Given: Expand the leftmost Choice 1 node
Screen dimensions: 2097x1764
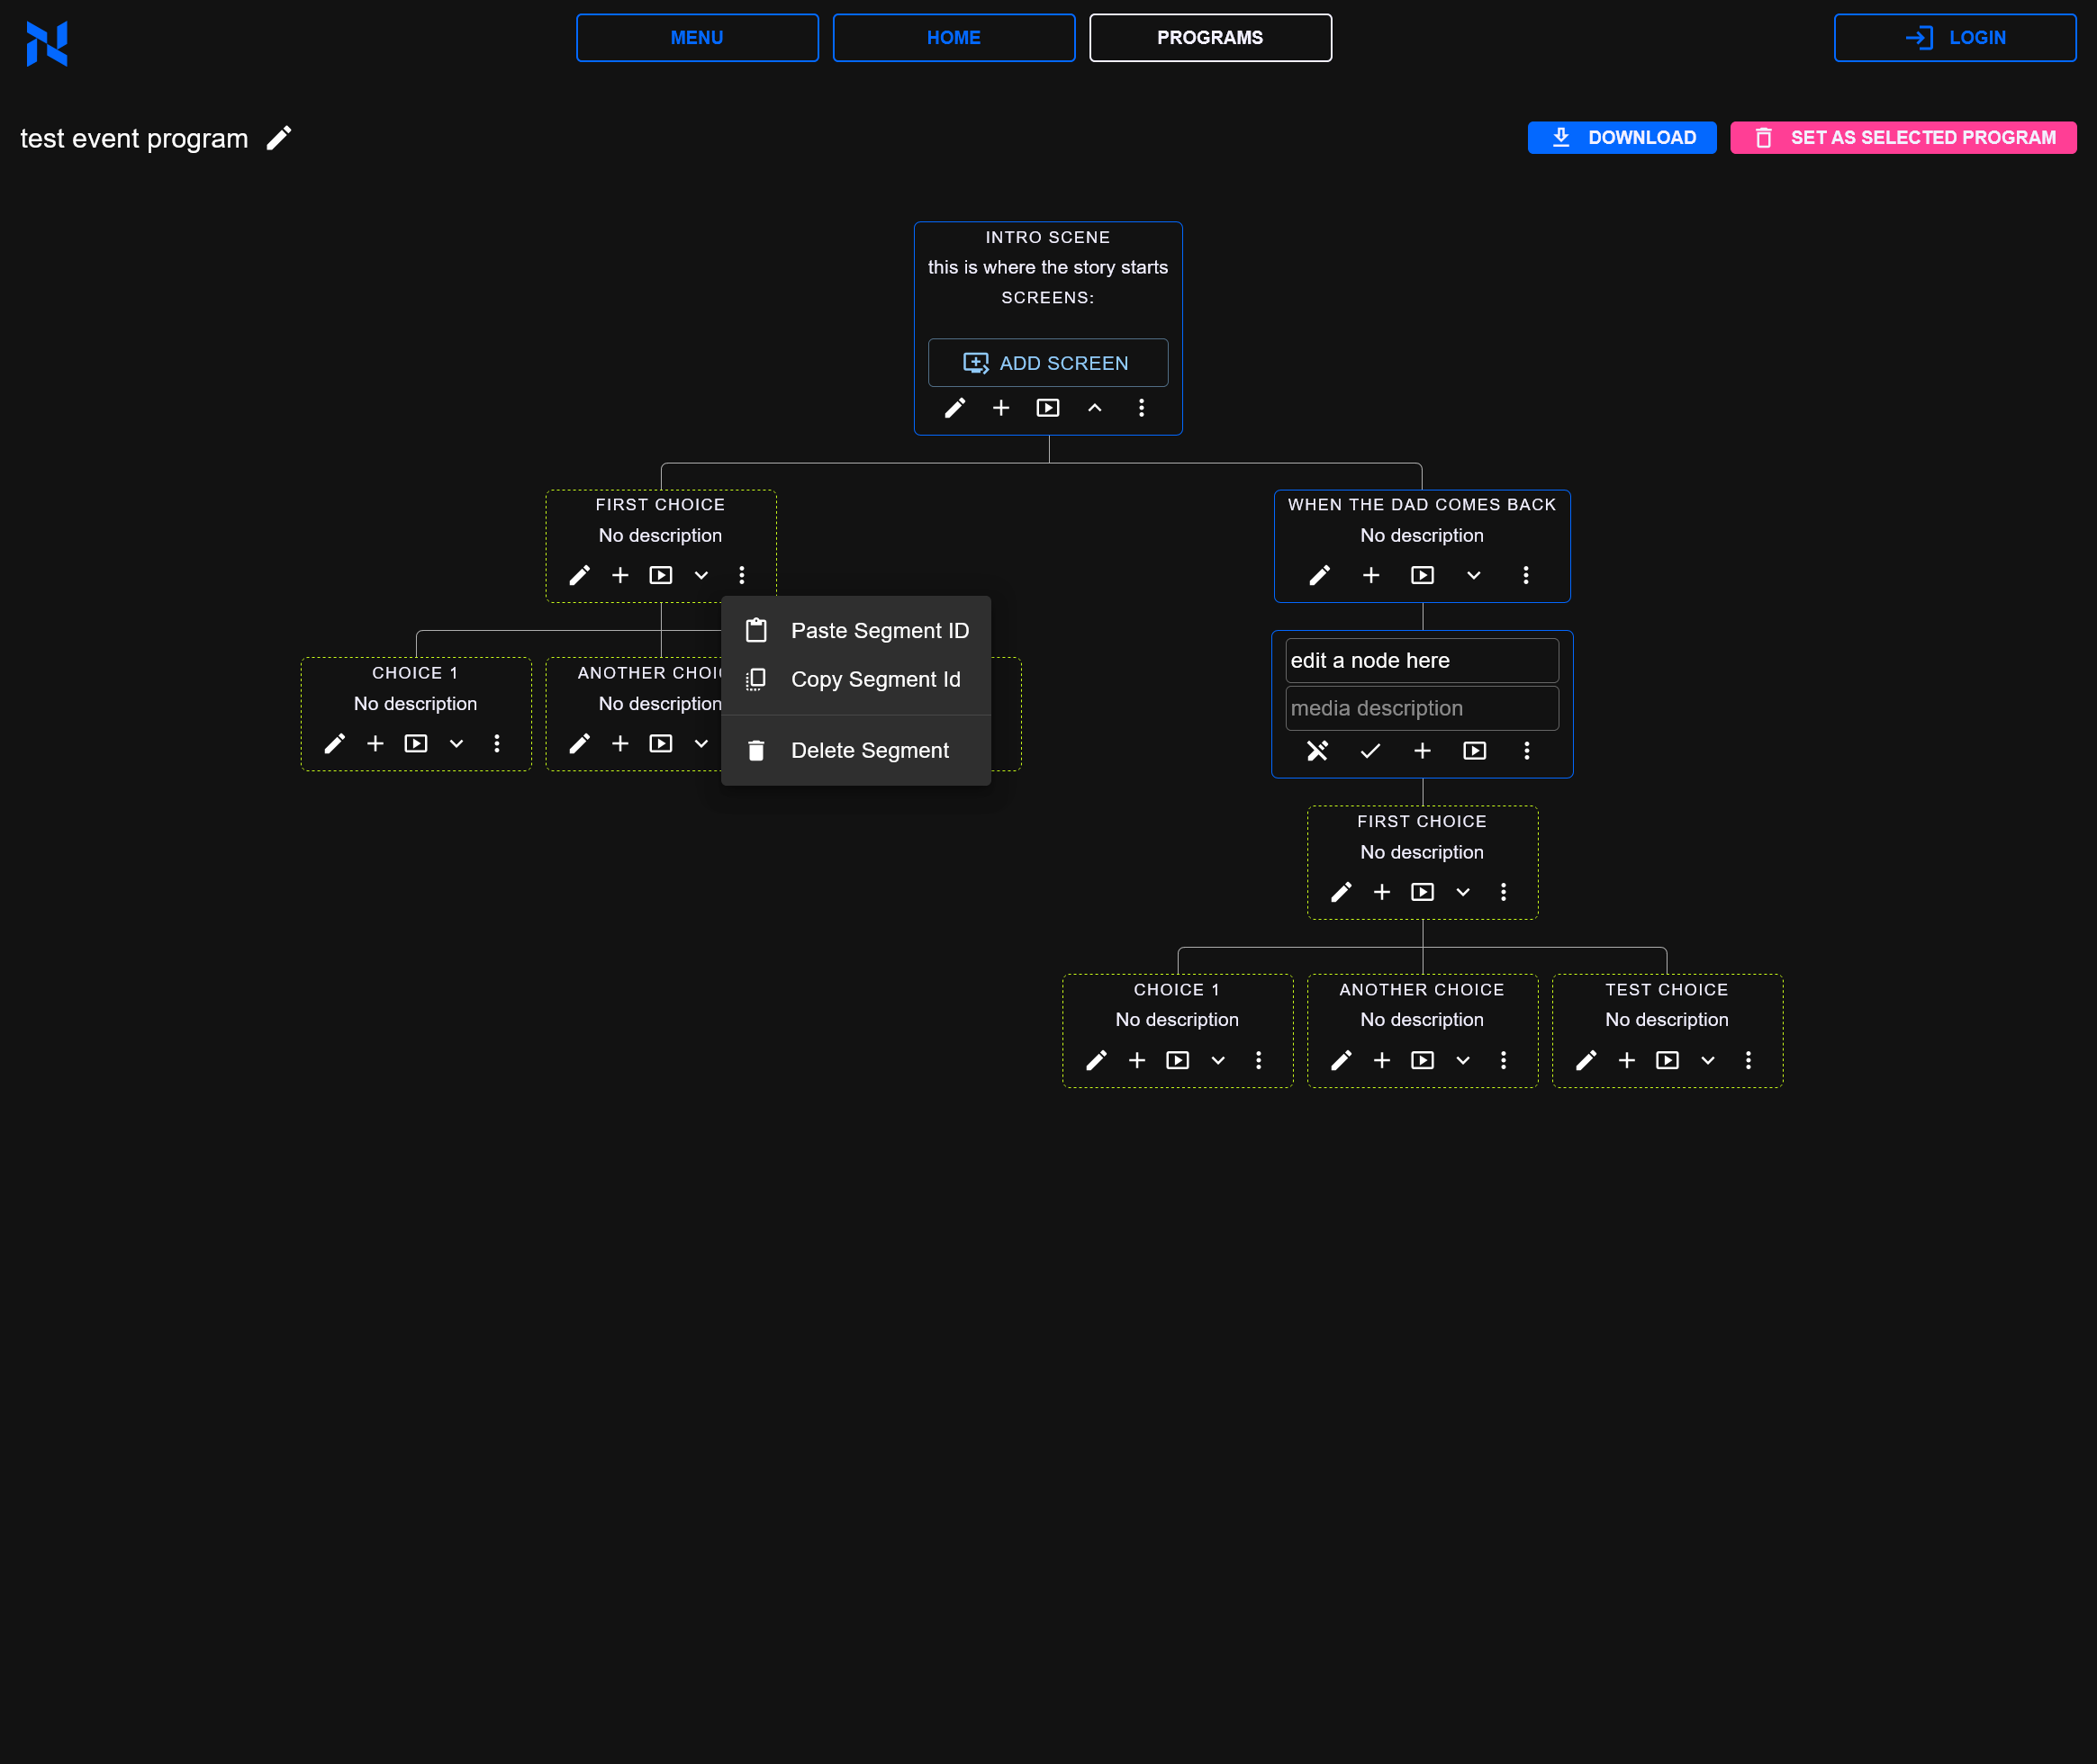Looking at the screenshot, I should pos(456,743).
